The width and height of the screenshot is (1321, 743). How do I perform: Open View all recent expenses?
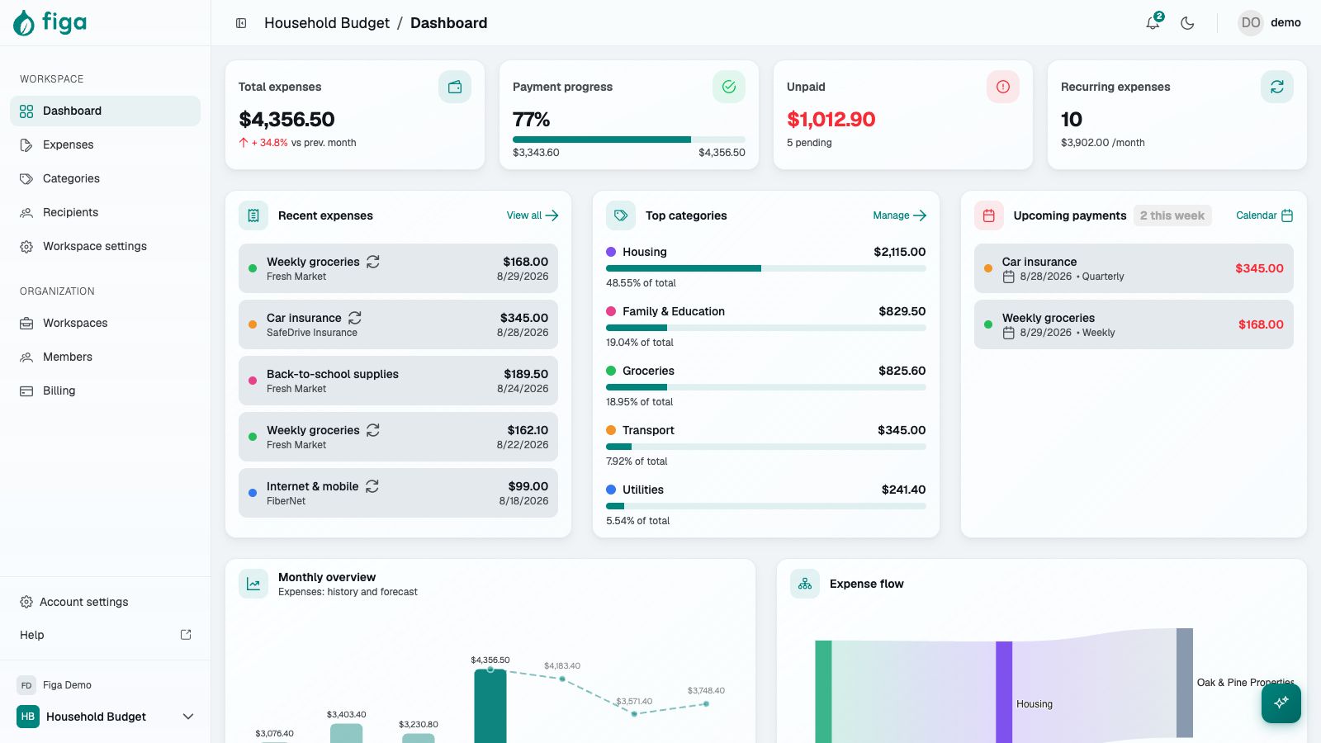coord(533,215)
